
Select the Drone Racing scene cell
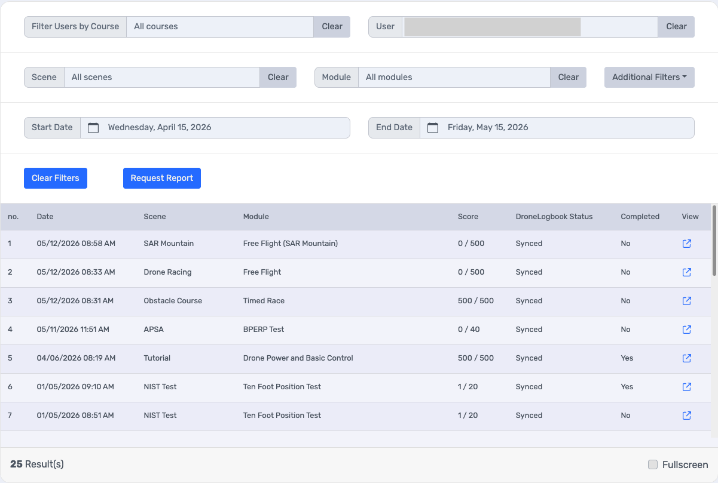(167, 272)
